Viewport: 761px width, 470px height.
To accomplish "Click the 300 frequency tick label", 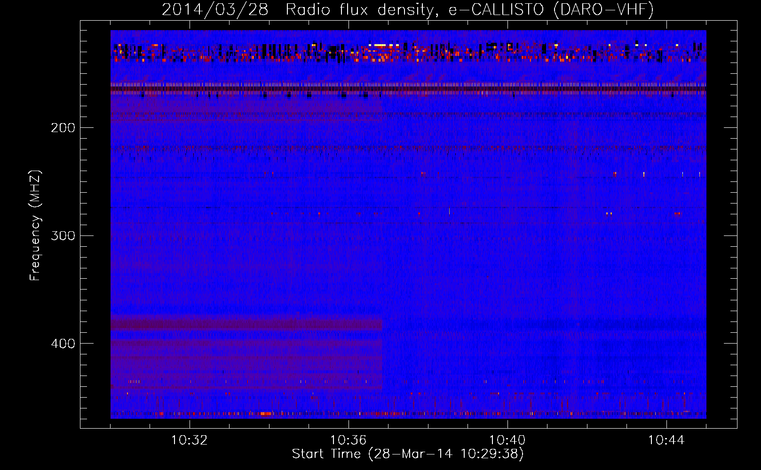I will tap(63, 235).
